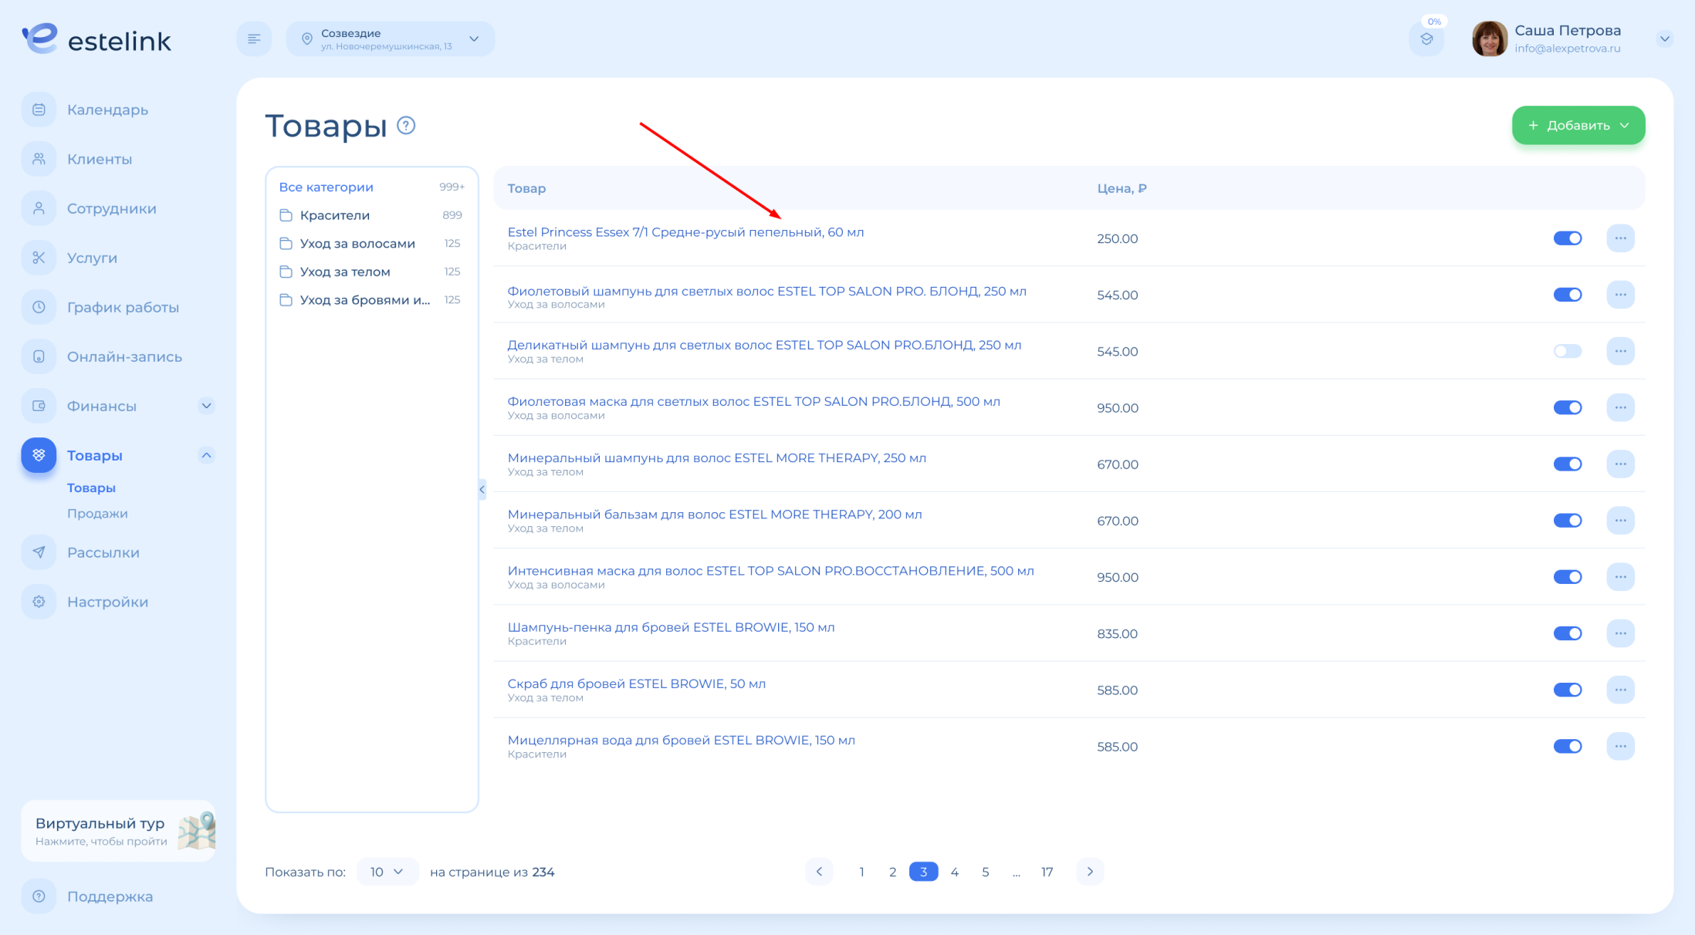Disable the Минеральный шампунь toggle
This screenshot has height=935, width=1695.
(1568, 464)
